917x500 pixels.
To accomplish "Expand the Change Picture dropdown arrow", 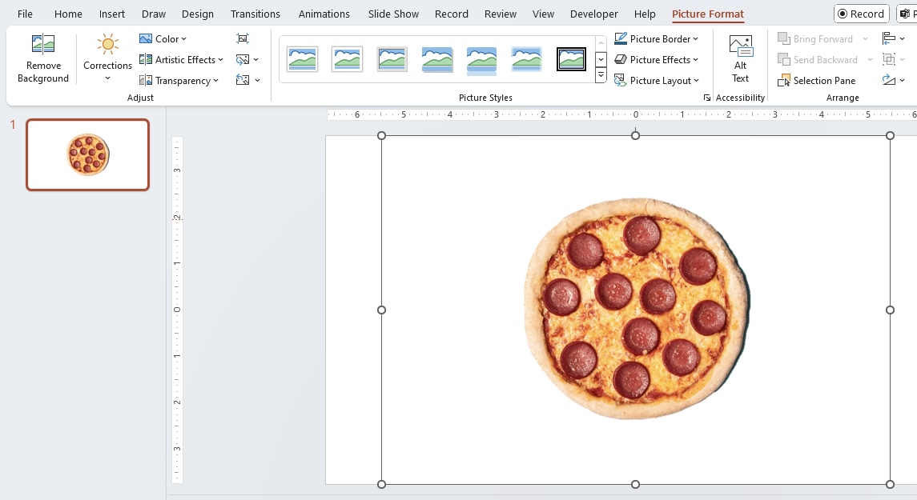I will click(x=256, y=59).
